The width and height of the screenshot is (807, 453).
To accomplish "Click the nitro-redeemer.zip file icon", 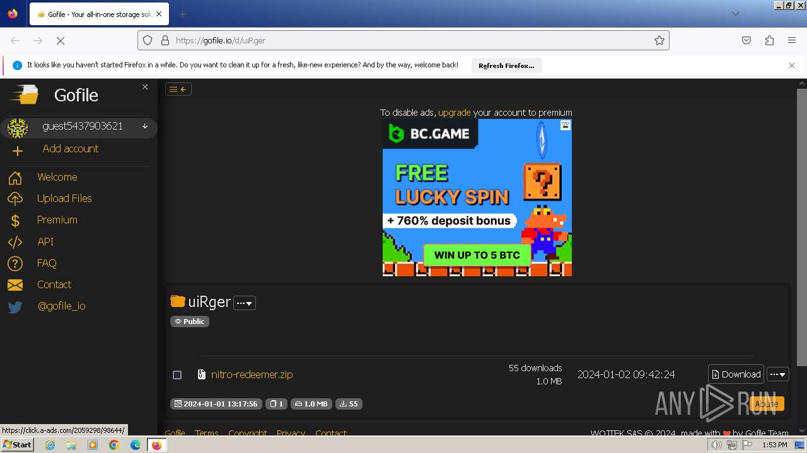I will [202, 374].
